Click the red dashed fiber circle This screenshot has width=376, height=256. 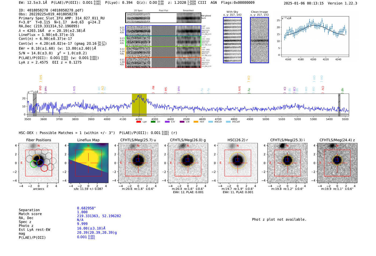tap(44, 168)
